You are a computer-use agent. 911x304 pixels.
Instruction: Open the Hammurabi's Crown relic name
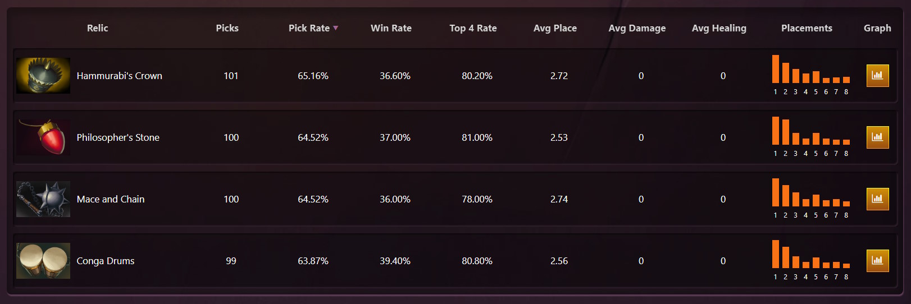(x=119, y=76)
